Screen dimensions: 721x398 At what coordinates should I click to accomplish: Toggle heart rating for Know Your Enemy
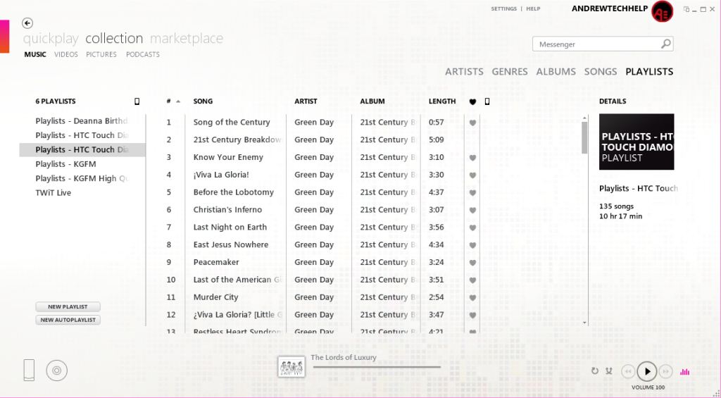(472, 158)
